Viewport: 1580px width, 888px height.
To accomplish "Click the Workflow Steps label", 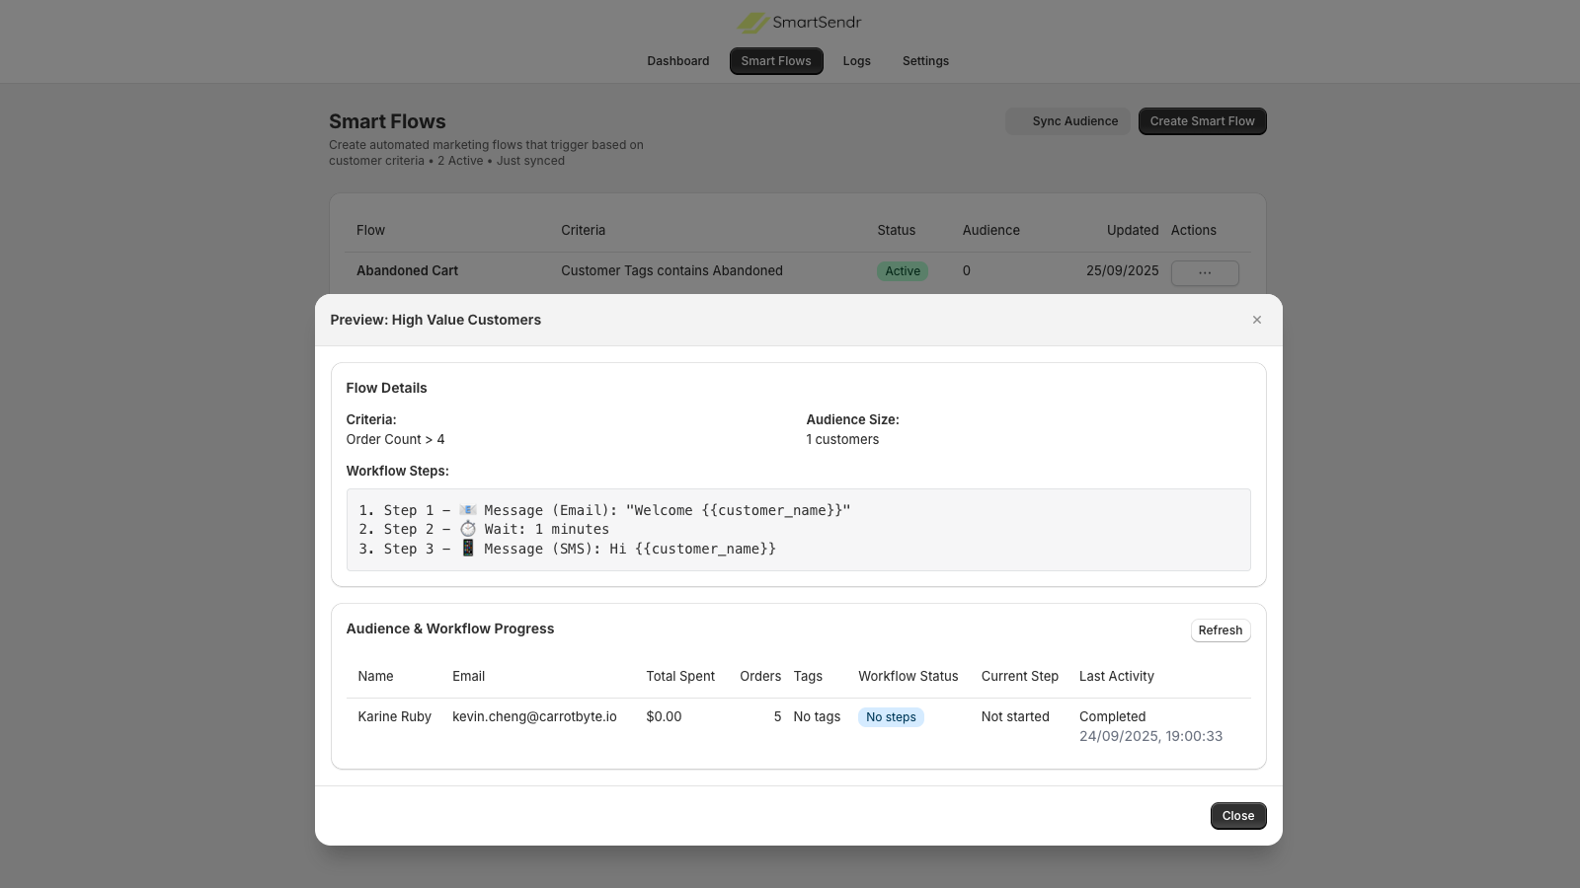I will point(397,471).
